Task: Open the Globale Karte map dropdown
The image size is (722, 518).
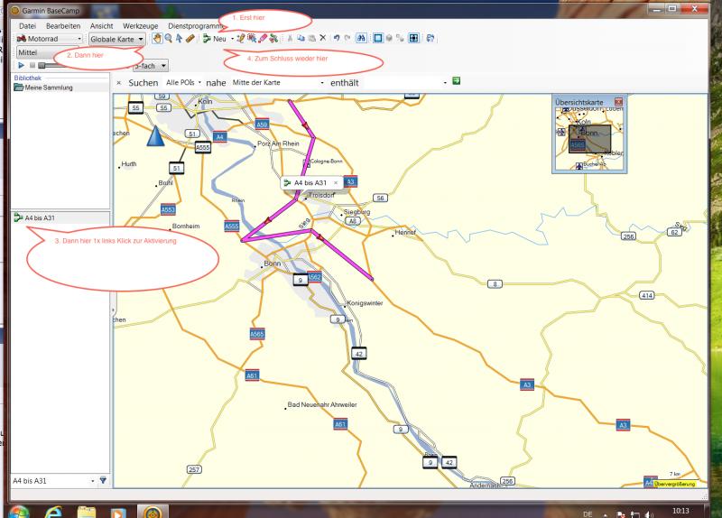Action: [x=116, y=40]
